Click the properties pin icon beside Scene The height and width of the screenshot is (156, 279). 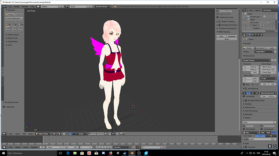pyautogui.click(x=244, y=39)
